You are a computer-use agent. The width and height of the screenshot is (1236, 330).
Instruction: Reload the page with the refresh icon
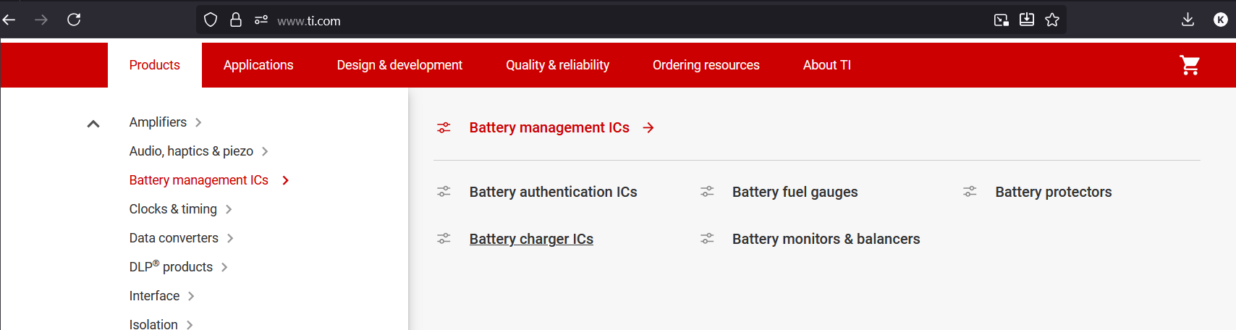pos(74,20)
